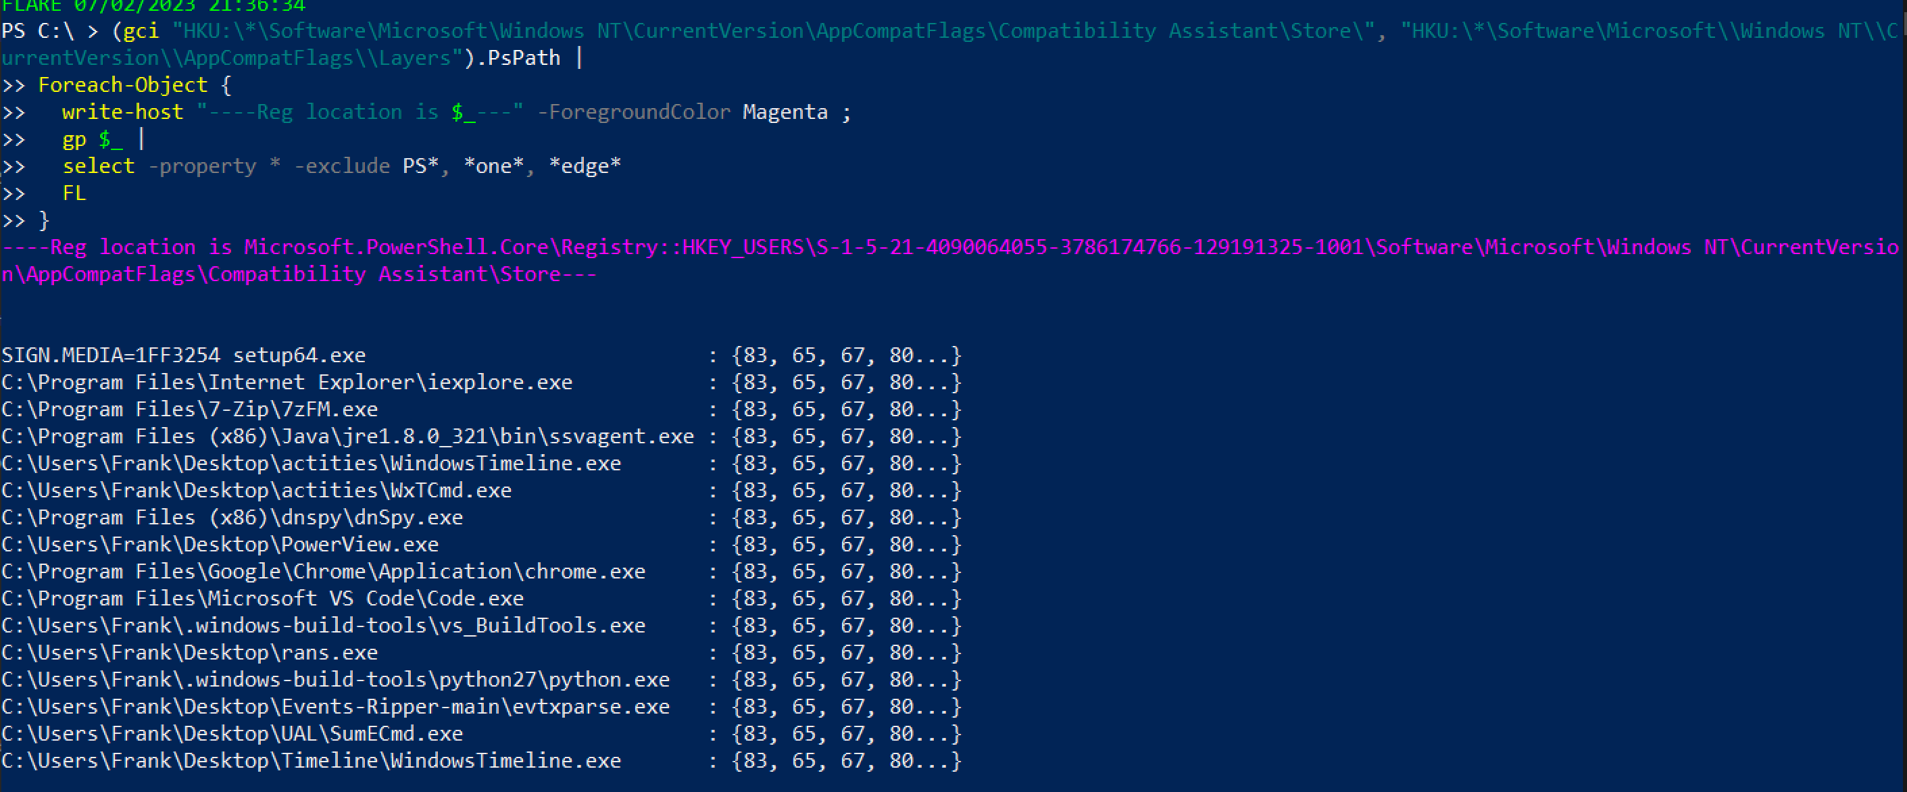Click the iexplore.exe path line
The image size is (1907, 792).
pyautogui.click(x=287, y=382)
